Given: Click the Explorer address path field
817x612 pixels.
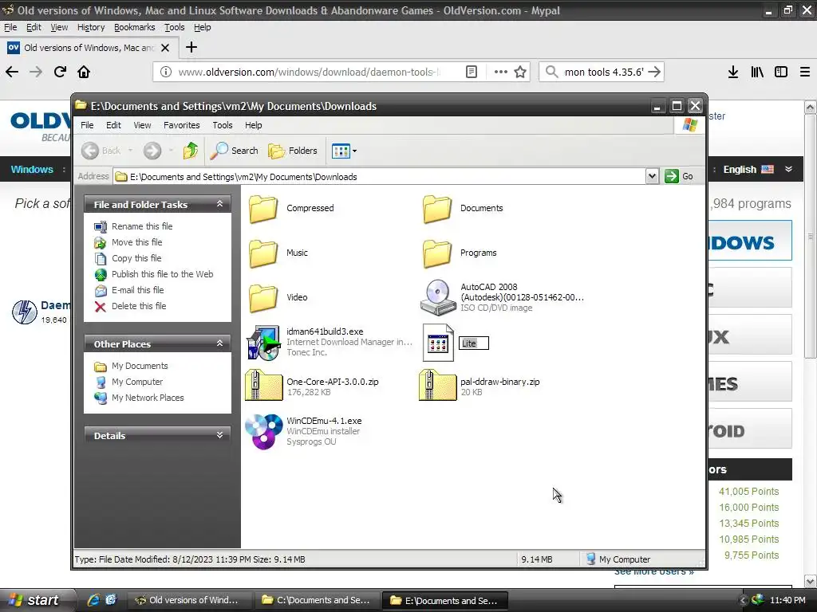Looking at the screenshot, I should [379, 176].
